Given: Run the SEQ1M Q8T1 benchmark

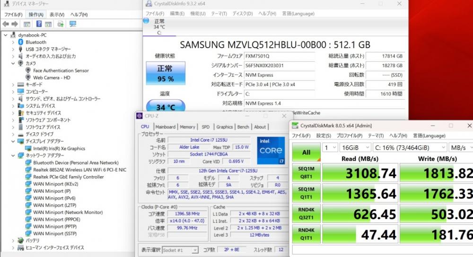Looking at the screenshot, I should (x=306, y=172).
